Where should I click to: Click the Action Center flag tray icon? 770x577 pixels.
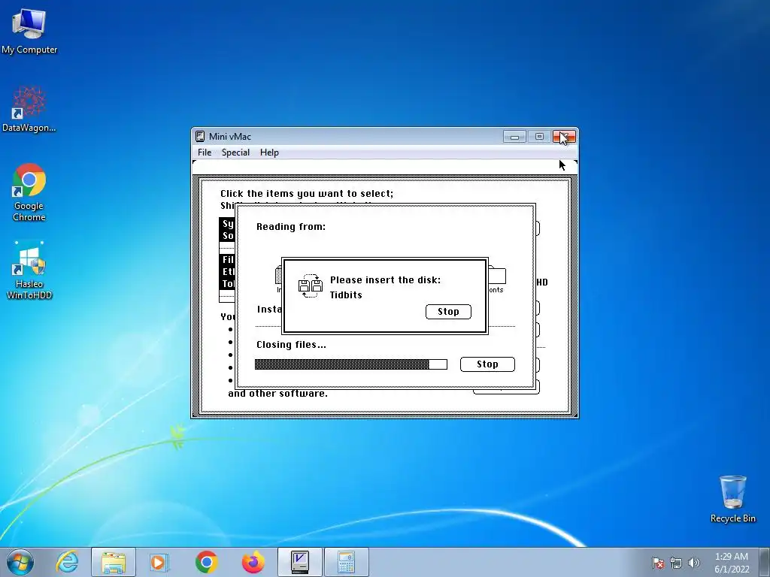(x=658, y=563)
